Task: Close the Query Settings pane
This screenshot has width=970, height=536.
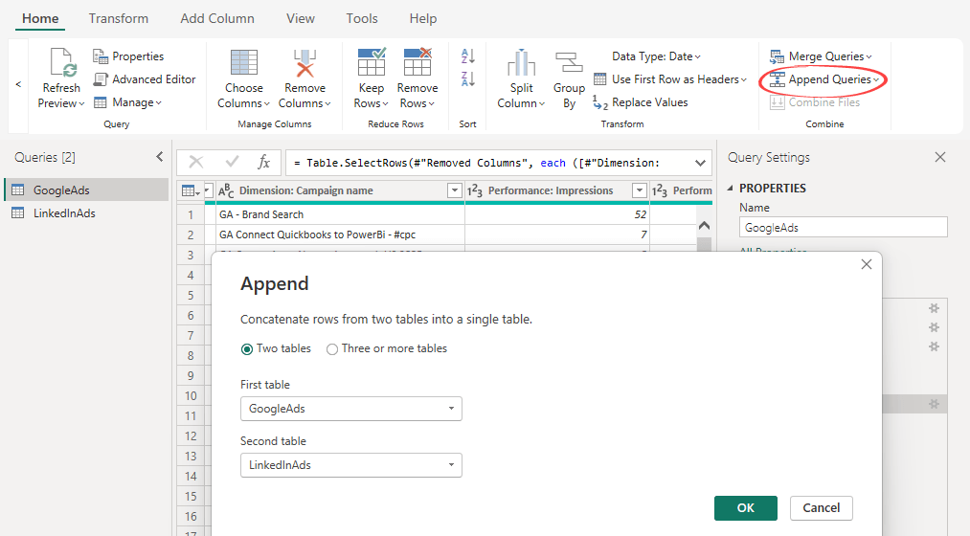Action: (x=940, y=157)
